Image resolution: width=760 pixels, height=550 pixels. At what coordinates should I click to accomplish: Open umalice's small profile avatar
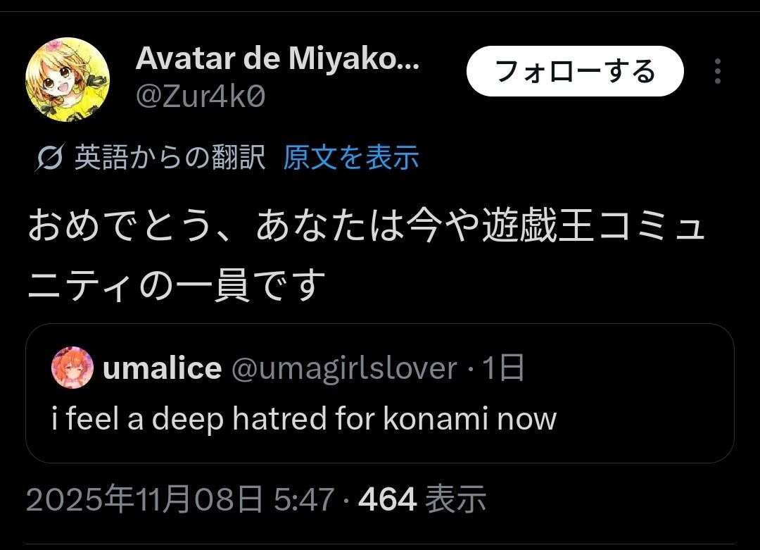[x=72, y=368]
